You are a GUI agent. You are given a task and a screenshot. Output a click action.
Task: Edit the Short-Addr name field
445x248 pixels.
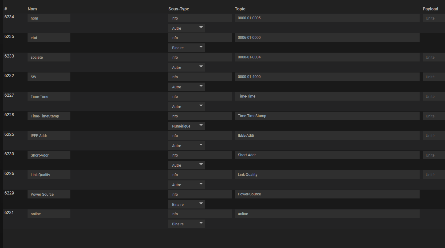49,155
